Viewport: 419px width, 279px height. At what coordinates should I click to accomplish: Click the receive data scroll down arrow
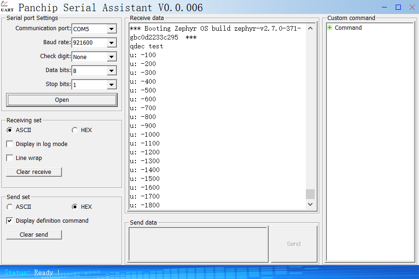[x=310, y=204]
